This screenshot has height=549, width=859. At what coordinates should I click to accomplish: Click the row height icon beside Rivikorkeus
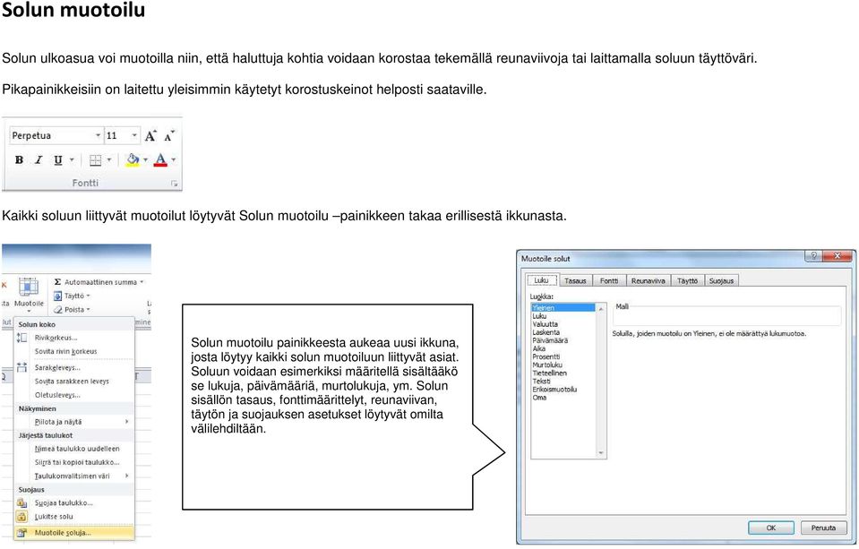tap(21, 338)
